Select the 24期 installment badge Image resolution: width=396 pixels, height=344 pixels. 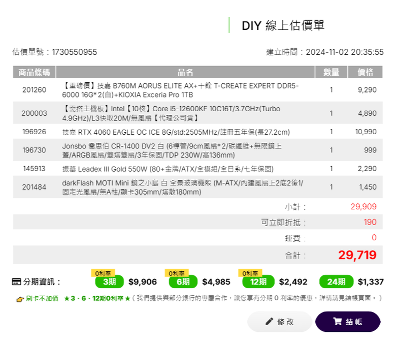(336, 282)
